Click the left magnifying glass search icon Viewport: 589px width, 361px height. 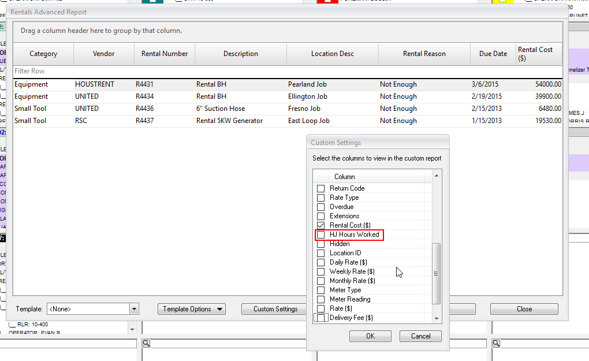click(146, 343)
